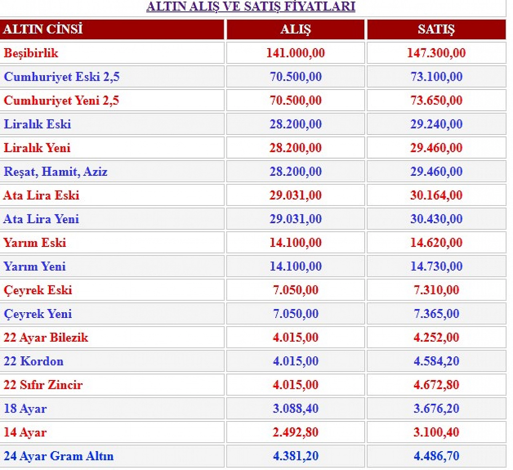Select the SATIŞ column header
This screenshot has height=470, width=513.
tap(436, 29)
